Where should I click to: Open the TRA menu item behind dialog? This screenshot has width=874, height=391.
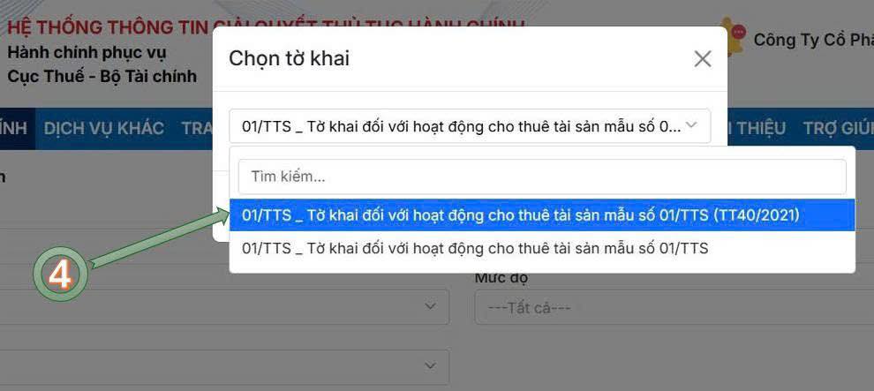pos(197,128)
